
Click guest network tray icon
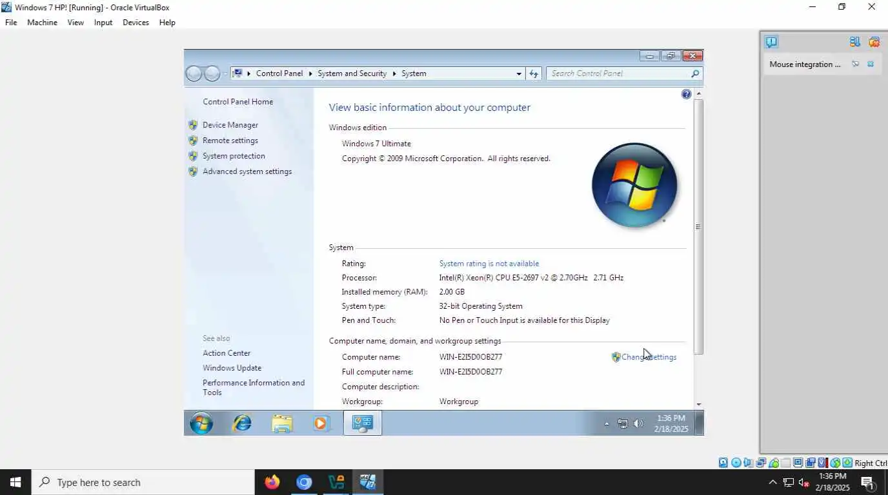[623, 423]
